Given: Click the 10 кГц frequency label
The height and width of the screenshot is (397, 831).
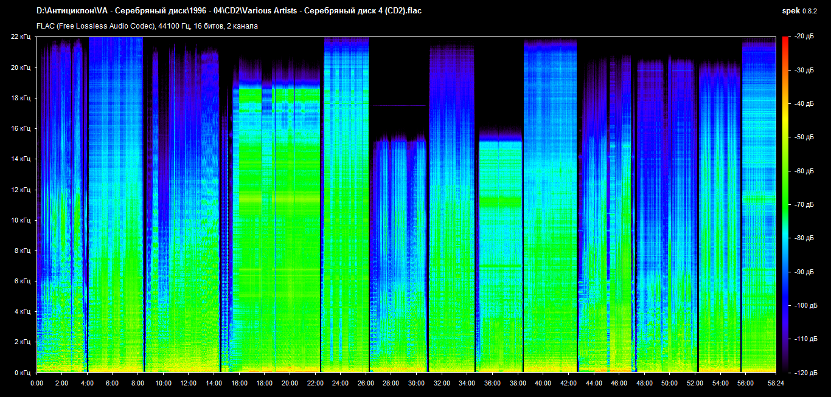Looking at the screenshot, I should (x=21, y=220).
